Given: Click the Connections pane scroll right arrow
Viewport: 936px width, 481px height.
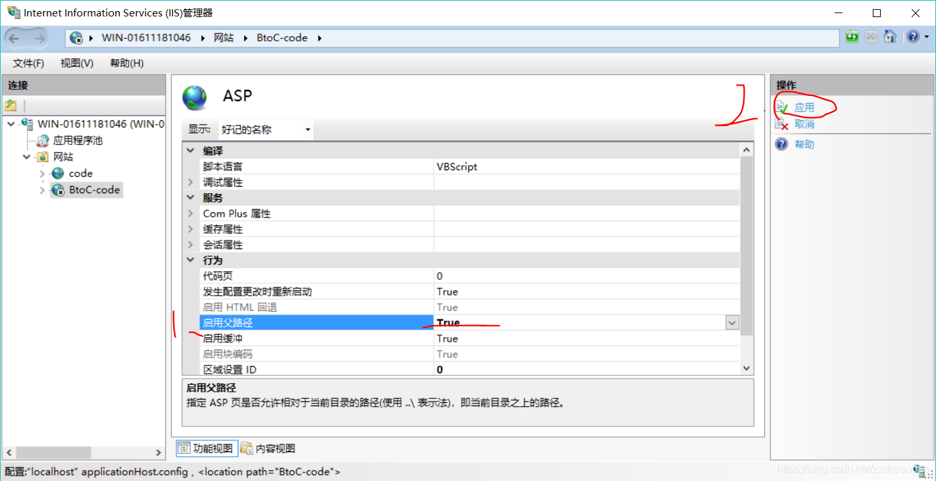Looking at the screenshot, I should point(158,453).
